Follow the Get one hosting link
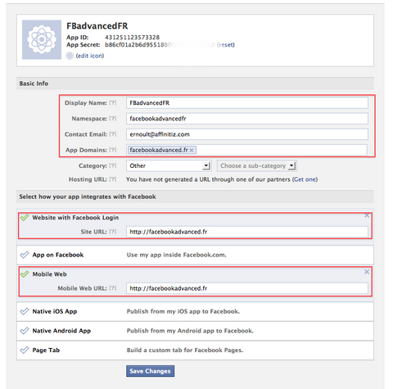The image size is (393, 389). click(x=305, y=179)
